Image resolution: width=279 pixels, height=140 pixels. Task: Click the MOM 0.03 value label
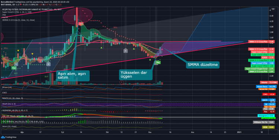coord(268,127)
